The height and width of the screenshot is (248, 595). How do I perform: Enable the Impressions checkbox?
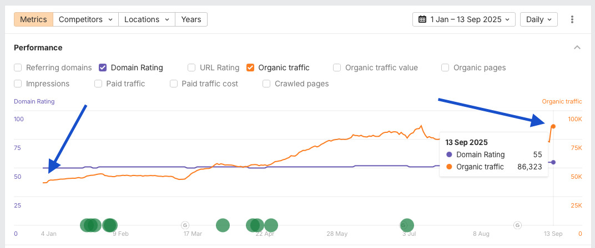point(17,84)
